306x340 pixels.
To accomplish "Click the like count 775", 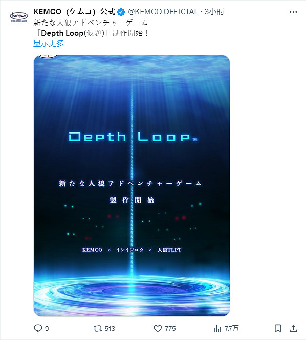I will (170, 329).
